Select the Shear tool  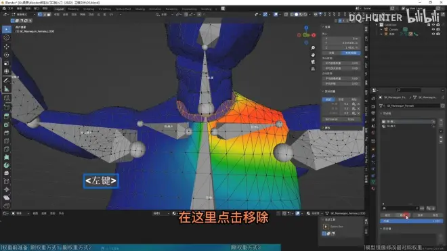[x=7, y=198]
